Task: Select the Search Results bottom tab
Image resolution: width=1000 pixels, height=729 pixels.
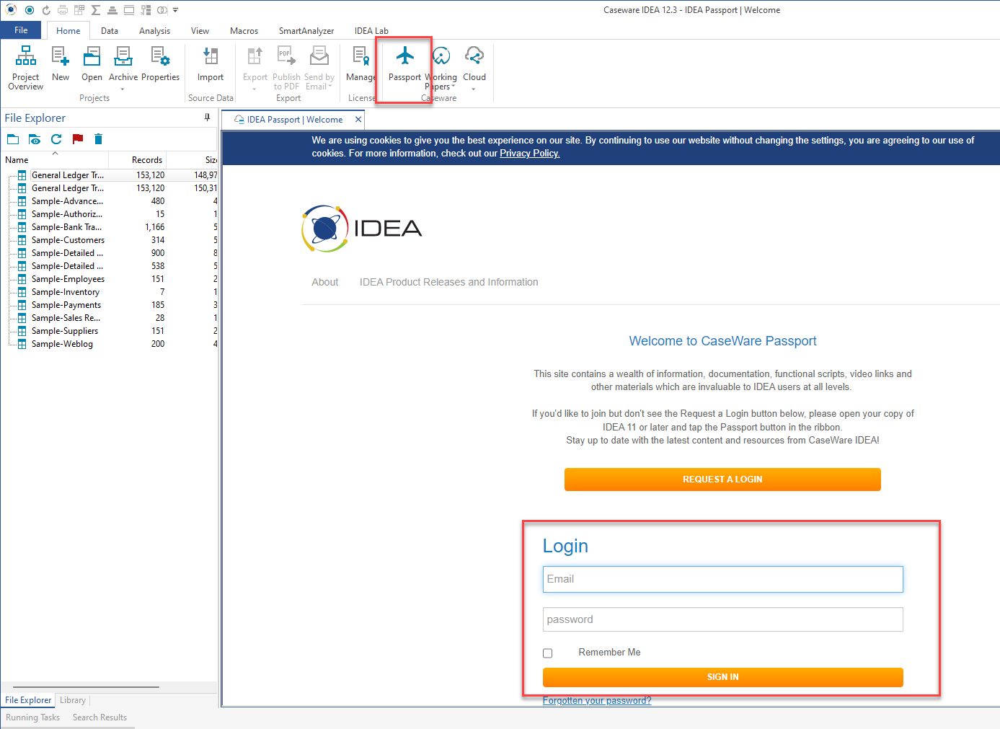Action: [x=99, y=717]
